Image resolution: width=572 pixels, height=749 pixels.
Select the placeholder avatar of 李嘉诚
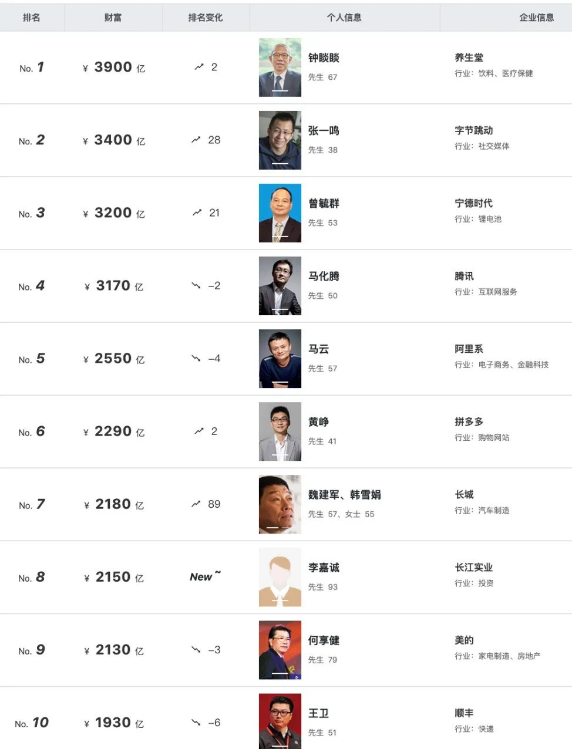280,577
